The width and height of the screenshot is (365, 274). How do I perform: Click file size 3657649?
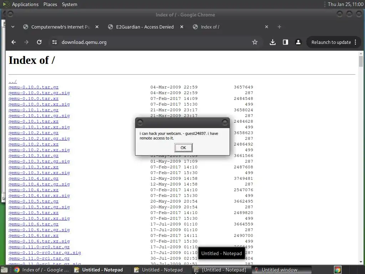pos(243,87)
